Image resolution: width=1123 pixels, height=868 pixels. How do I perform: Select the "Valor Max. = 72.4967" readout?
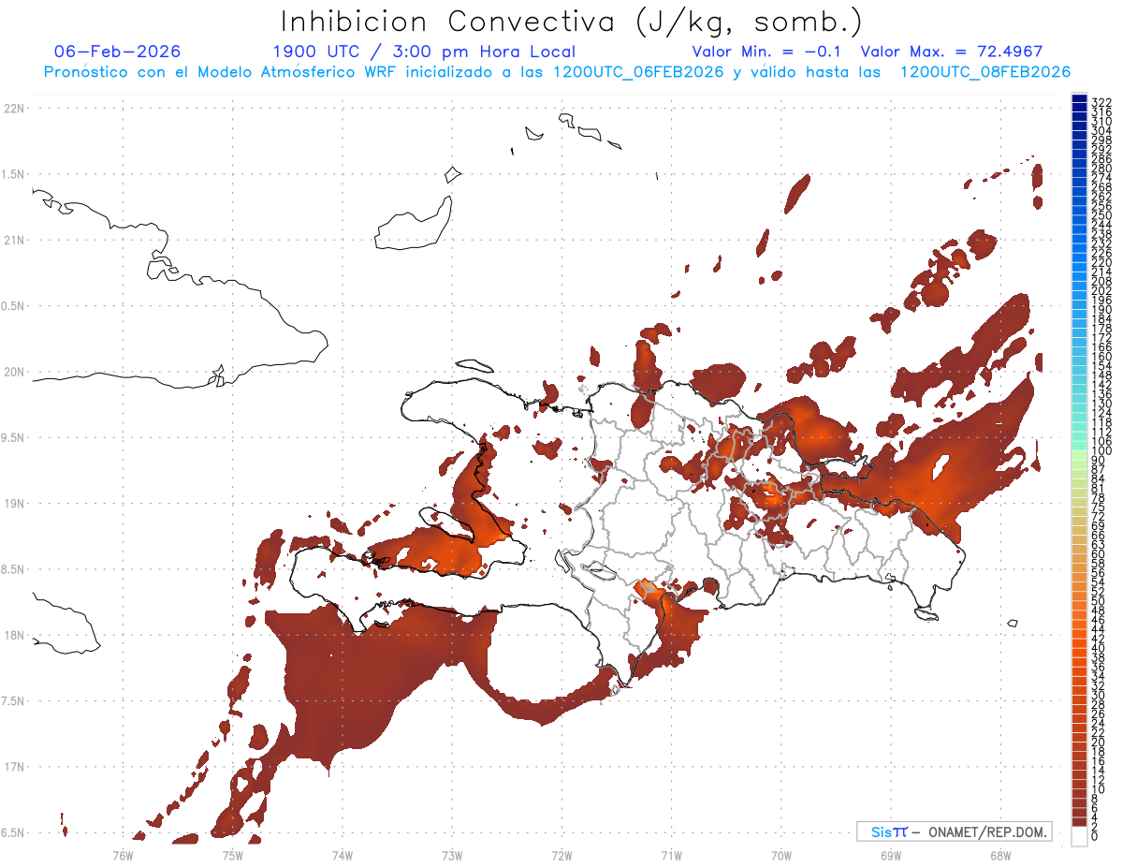(x=952, y=51)
